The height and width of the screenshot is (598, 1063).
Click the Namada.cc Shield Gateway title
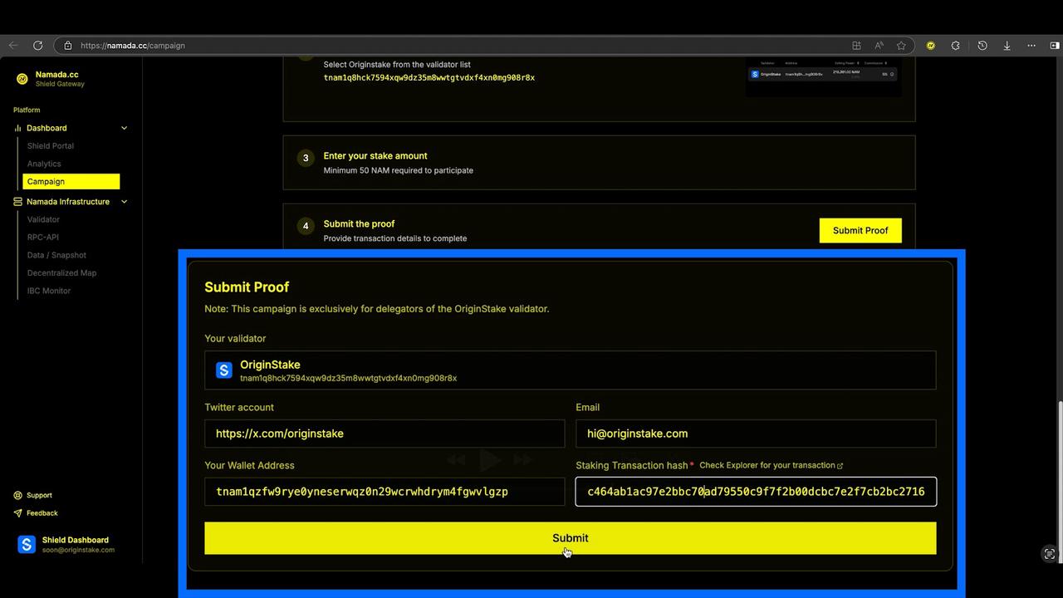(60, 79)
